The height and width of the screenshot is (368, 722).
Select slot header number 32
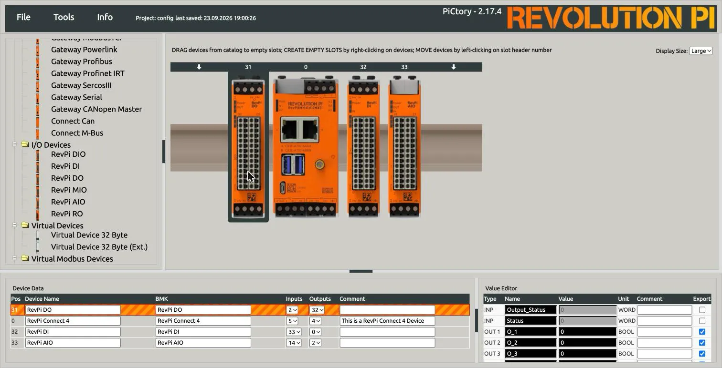coord(363,67)
